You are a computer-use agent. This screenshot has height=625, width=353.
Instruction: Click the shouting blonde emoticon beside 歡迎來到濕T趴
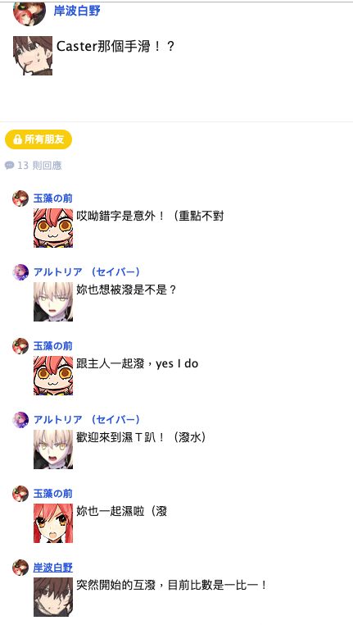[53, 449]
